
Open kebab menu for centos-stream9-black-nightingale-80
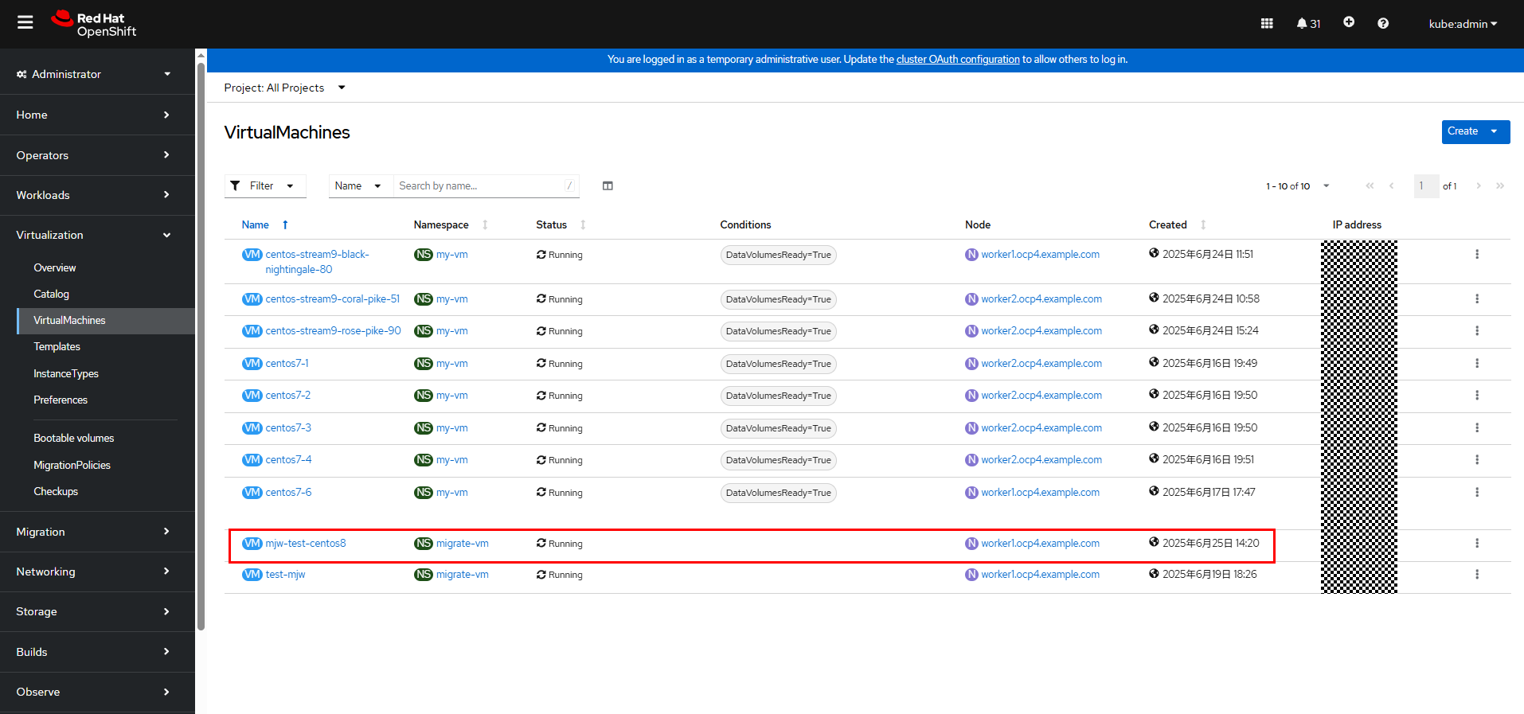pyautogui.click(x=1477, y=254)
